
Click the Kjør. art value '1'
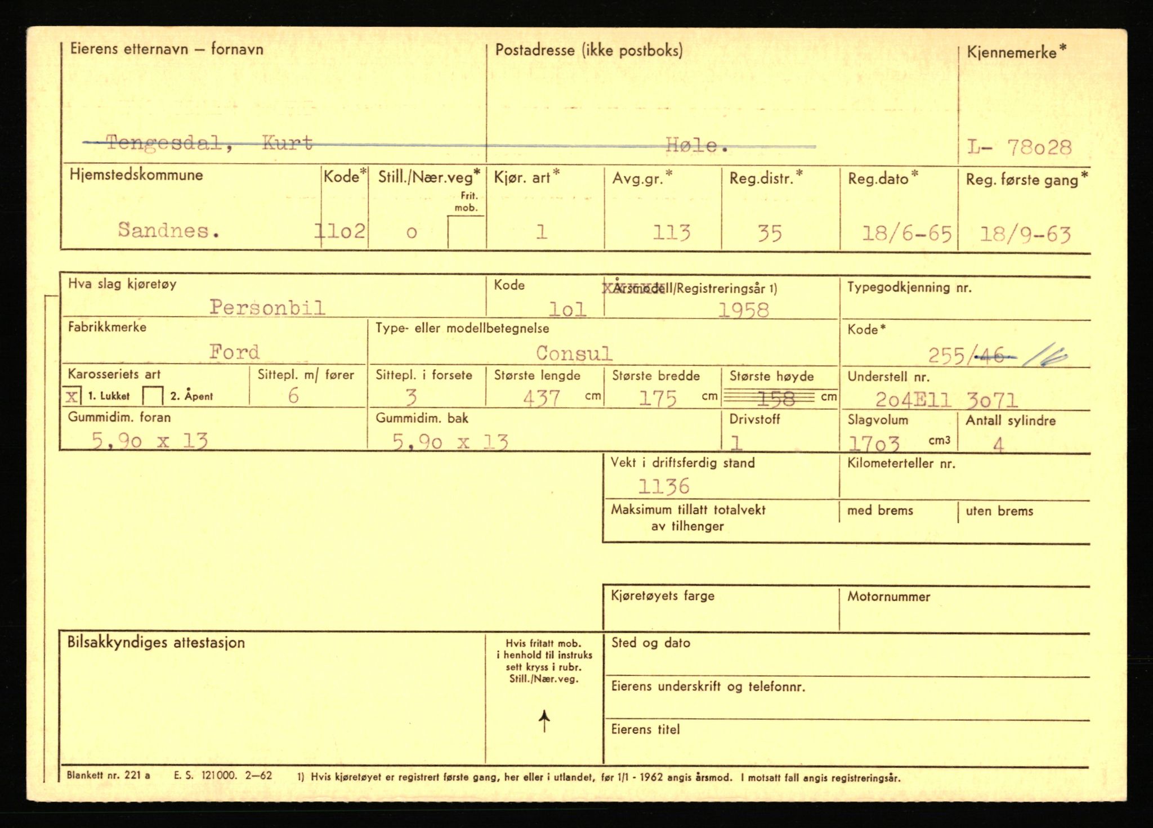[x=542, y=232]
